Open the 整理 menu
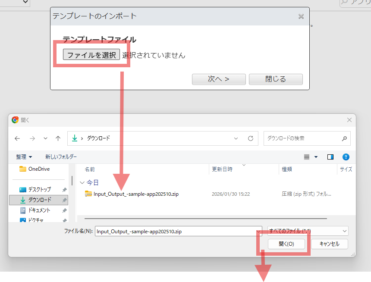Image resolution: width=371 pixels, height=282 pixels. tap(24, 157)
